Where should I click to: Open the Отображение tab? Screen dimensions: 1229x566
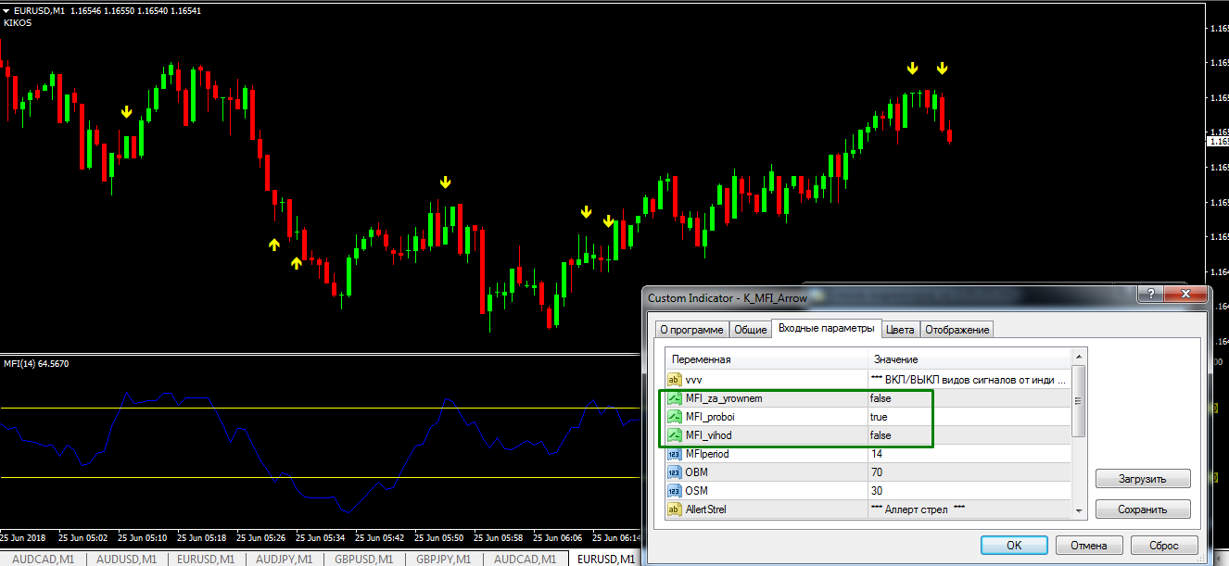957,330
